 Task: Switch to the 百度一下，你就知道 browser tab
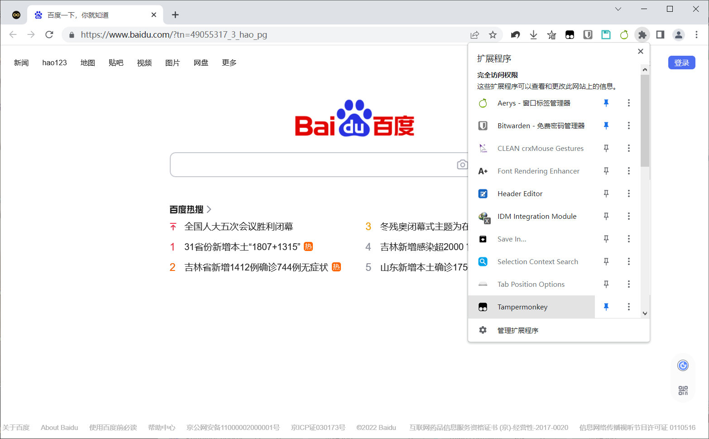(x=95, y=15)
